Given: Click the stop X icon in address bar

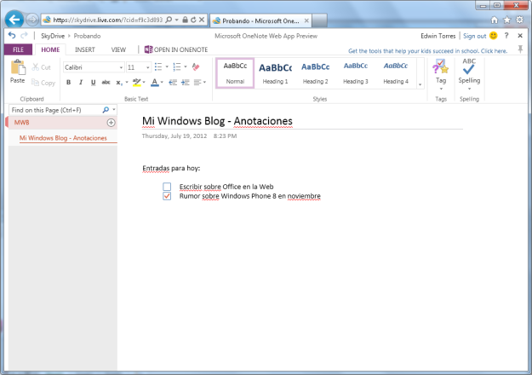Looking at the screenshot, I should point(202,20).
